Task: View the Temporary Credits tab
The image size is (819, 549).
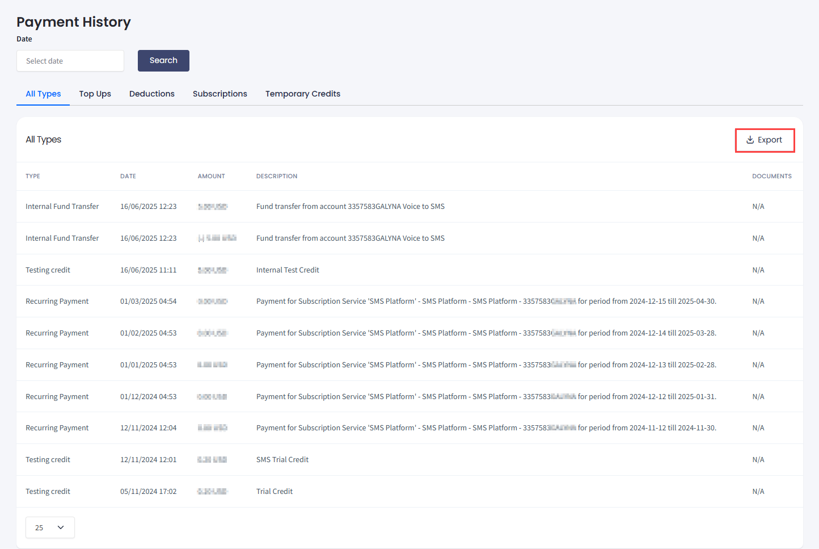Action: 302,94
